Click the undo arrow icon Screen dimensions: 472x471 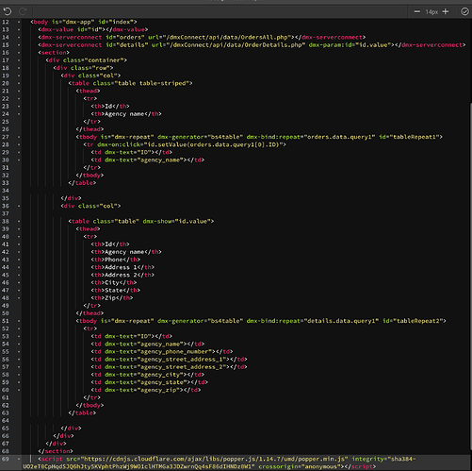(x=8, y=11)
